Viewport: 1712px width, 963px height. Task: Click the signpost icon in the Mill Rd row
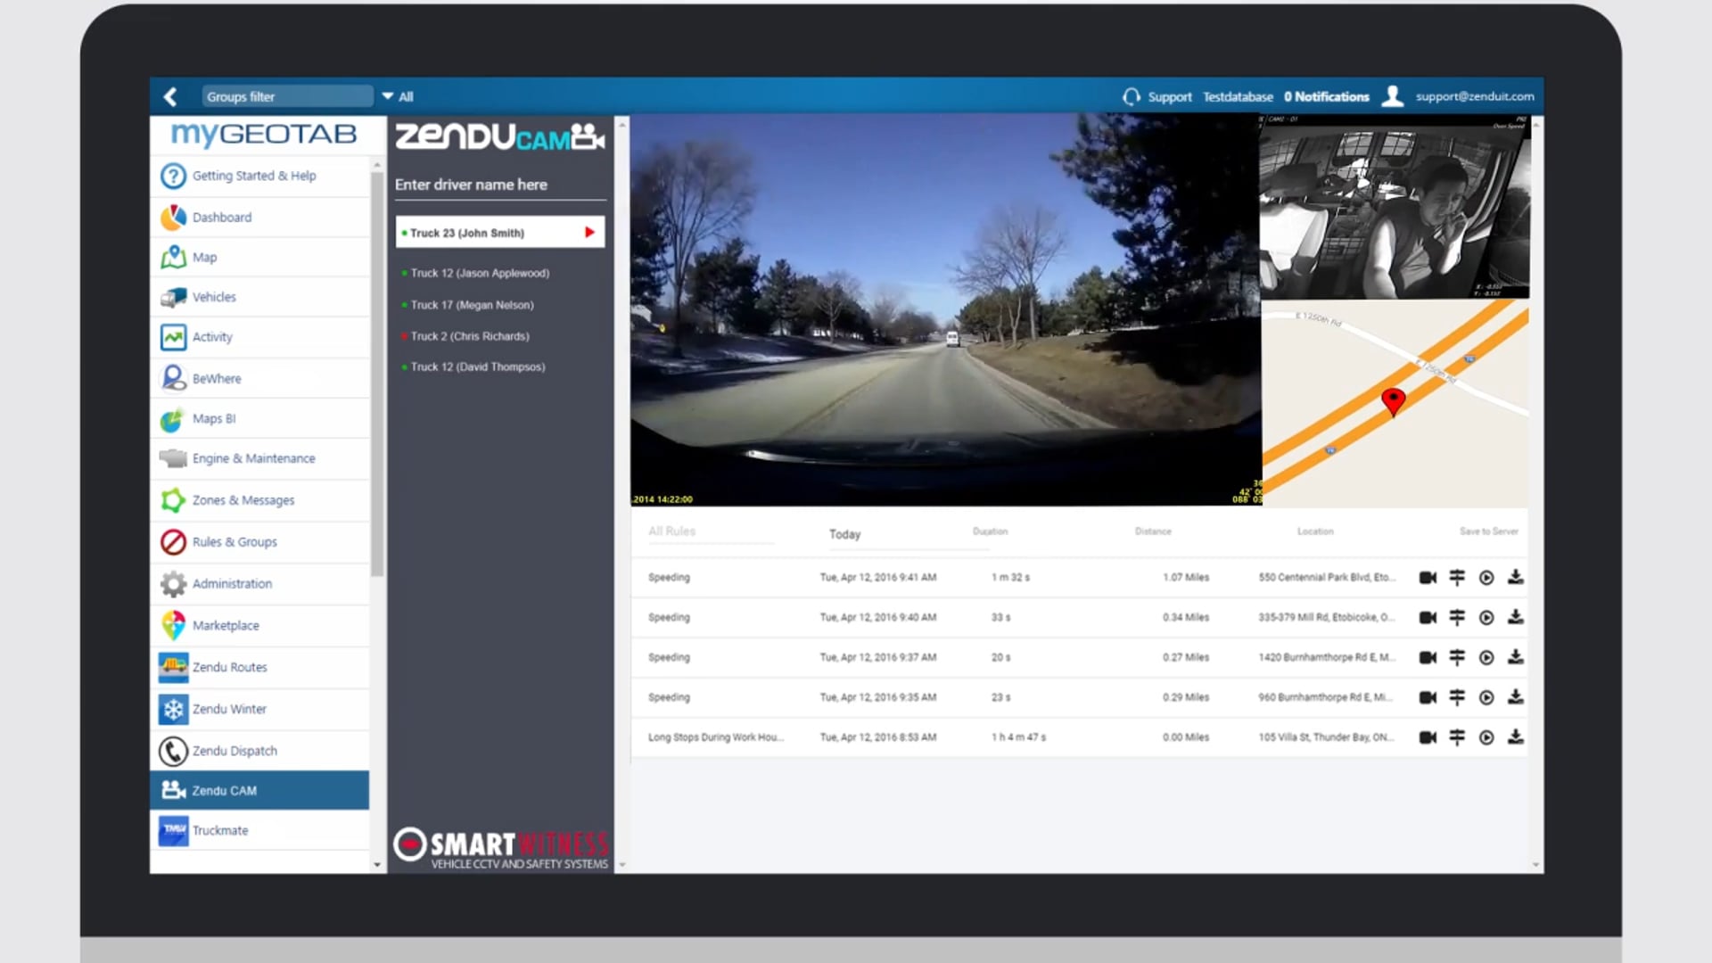(x=1457, y=617)
